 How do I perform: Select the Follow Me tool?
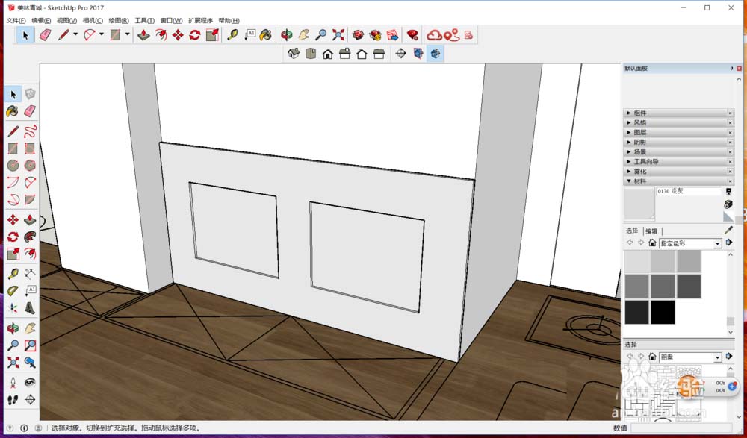[29, 238]
